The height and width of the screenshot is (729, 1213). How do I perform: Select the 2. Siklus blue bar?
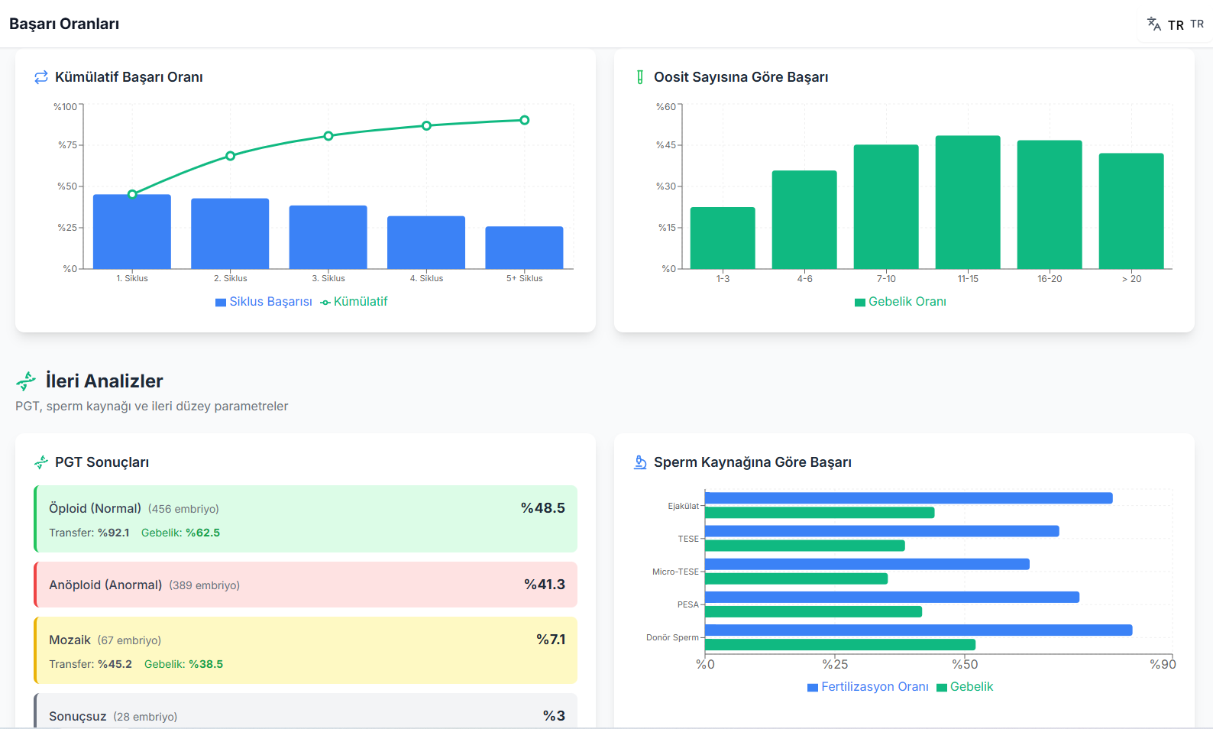point(230,234)
